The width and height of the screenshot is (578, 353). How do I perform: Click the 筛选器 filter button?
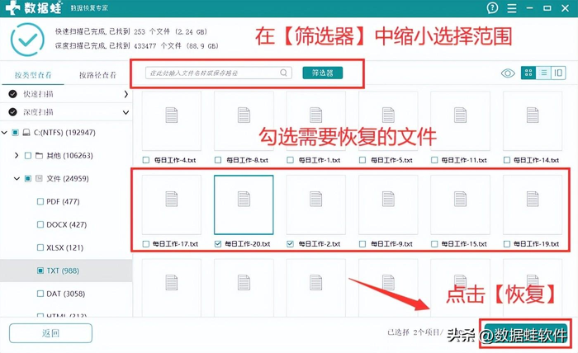coord(323,73)
